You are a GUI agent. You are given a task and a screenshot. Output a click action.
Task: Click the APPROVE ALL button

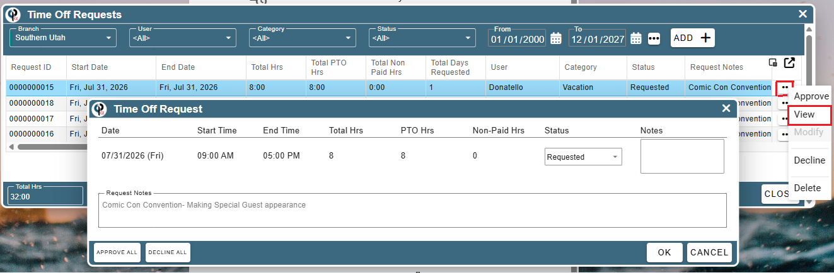coord(117,252)
